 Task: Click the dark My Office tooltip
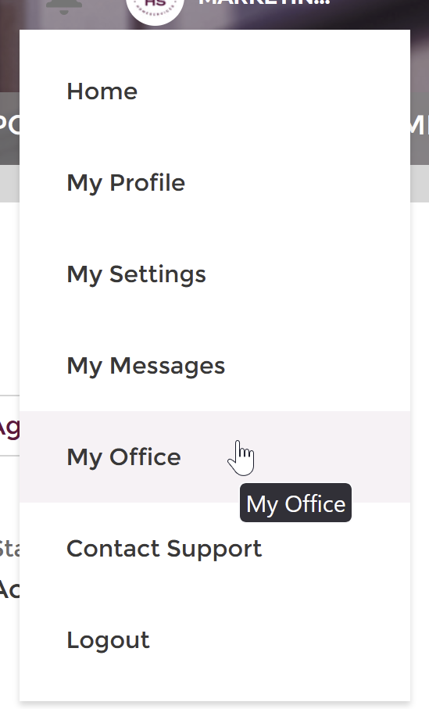click(x=295, y=503)
